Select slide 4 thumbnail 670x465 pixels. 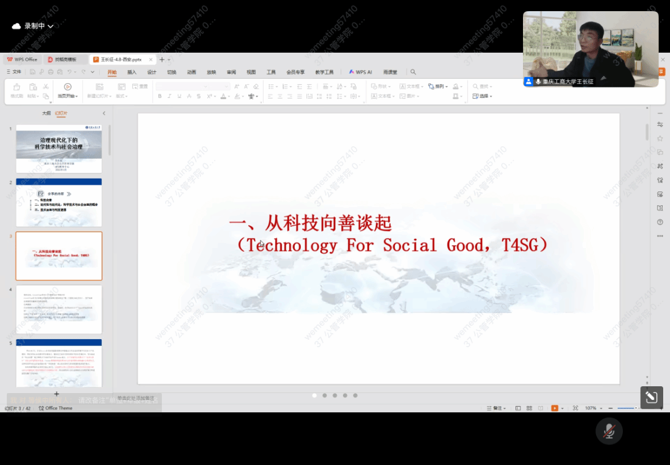pyautogui.click(x=59, y=309)
